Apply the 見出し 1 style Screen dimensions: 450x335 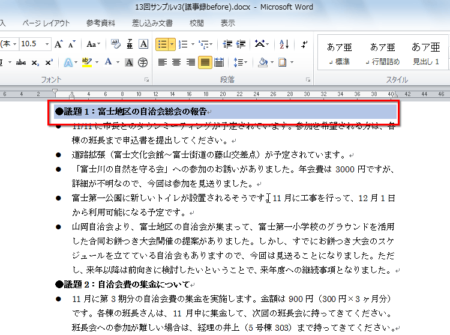[426, 53]
